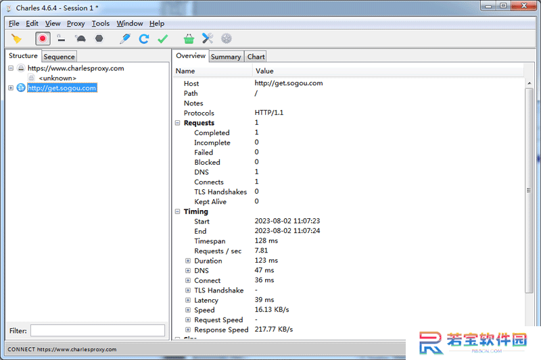Select http://get.sogou.com tree item
The width and height of the screenshot is (541, 360).
click(62, 88)
